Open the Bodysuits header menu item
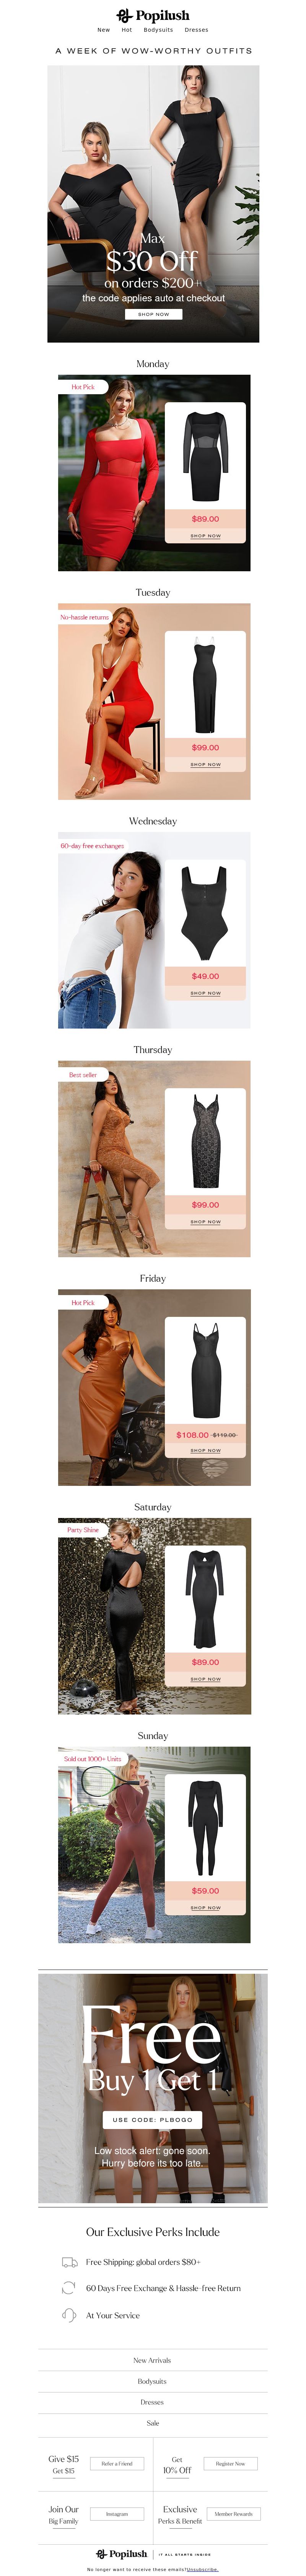 click(158, 30)
